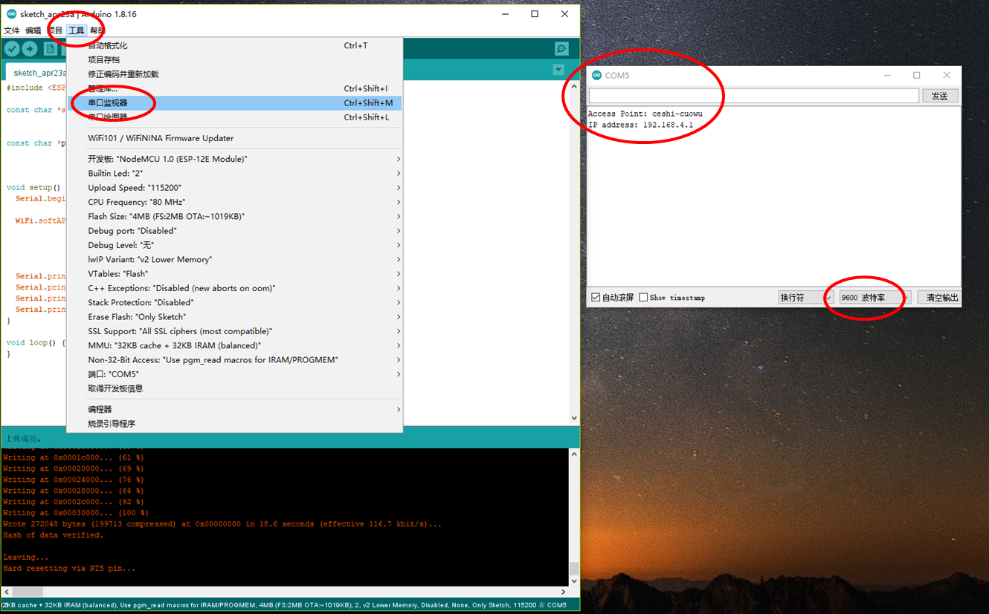Image resolution: width=989 pixels, height=614 pixels.
Task: Open the sketch tab dropdown arrow
Action: click(558, 71)
